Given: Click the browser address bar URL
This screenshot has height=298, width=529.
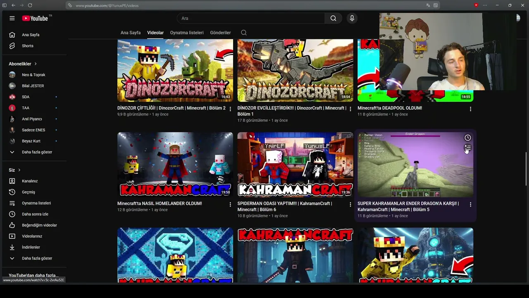Looking at the screenshot, I should 107,5.
